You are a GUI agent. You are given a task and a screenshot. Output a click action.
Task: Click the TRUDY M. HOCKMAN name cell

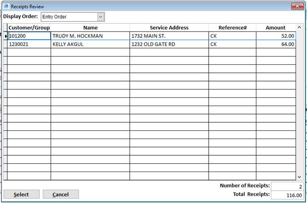pos(90,36)
